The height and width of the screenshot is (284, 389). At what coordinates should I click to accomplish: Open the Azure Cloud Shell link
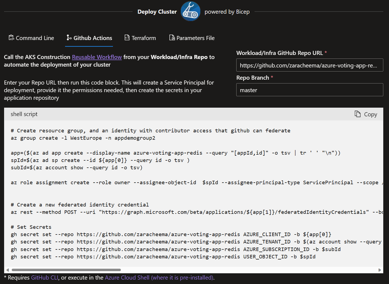[159, 277]
